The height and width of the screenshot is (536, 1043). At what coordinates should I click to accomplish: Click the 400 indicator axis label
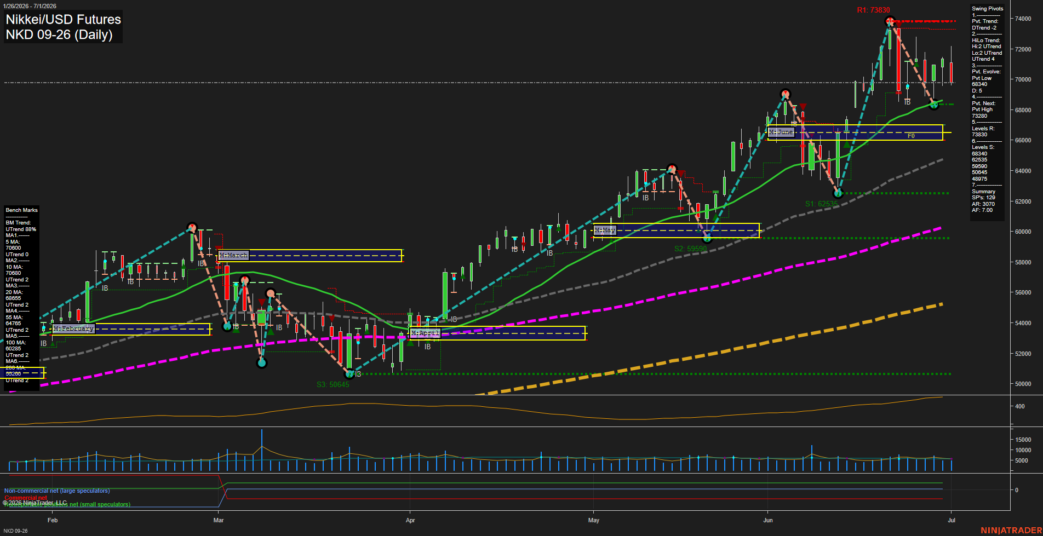[x=1019, y=406]
